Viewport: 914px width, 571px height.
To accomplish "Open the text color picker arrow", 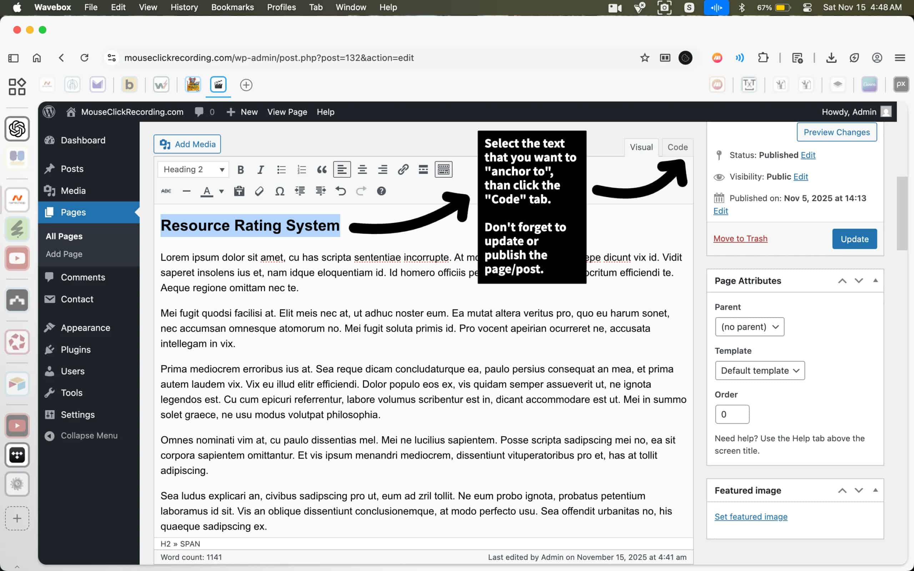I will [222, 192].
